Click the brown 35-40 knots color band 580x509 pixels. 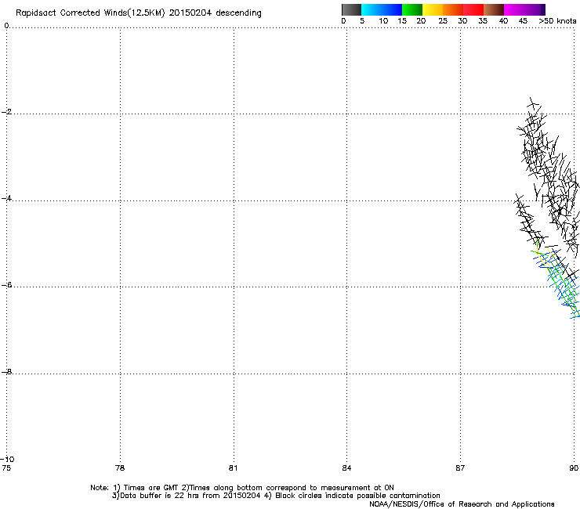(494, 9)
